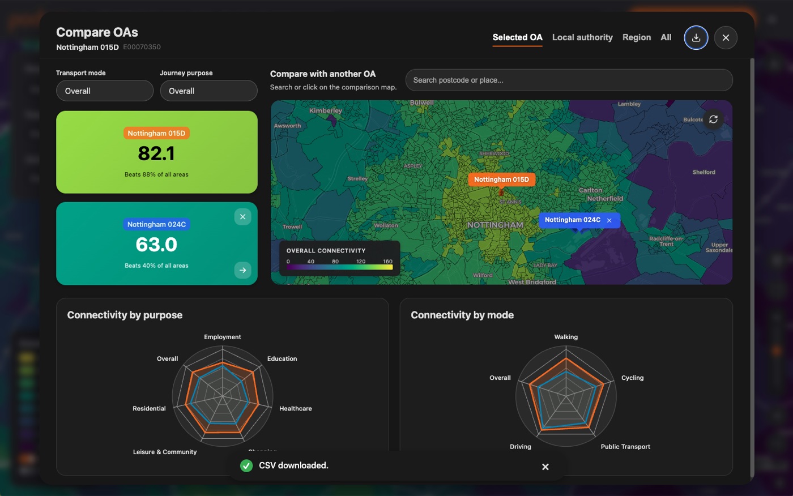Click the E00070350 area code
The width and height of the screenshot is (793, 496).
coord(142,47)
